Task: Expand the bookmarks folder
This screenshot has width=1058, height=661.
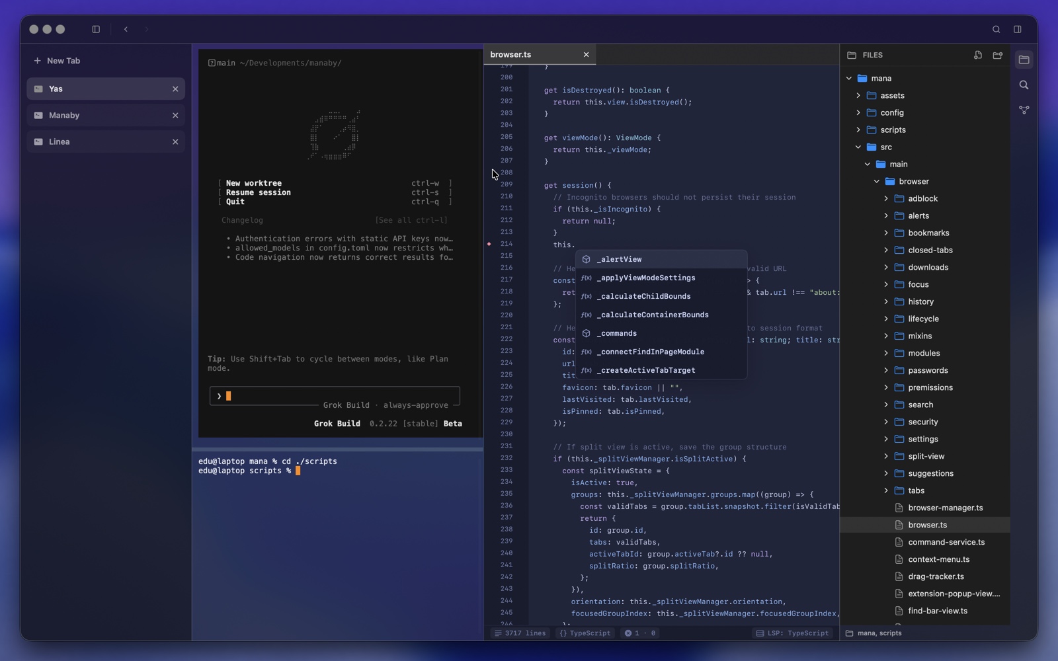Action: [886, 233]
